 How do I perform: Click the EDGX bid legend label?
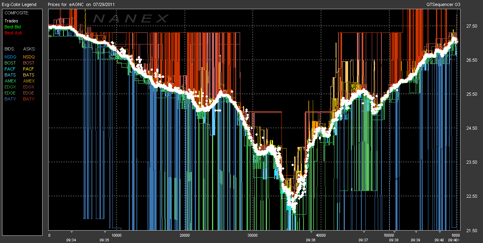[x=10, y=87]
